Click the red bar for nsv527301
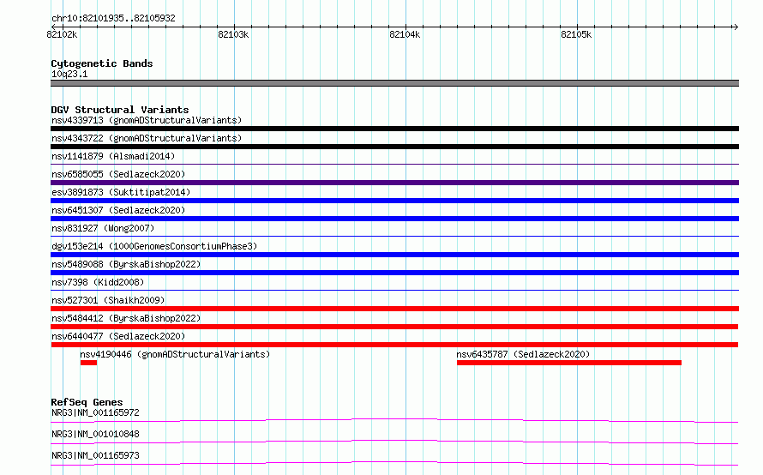Viewport: 763px width, 475px height. coord(394,309)
